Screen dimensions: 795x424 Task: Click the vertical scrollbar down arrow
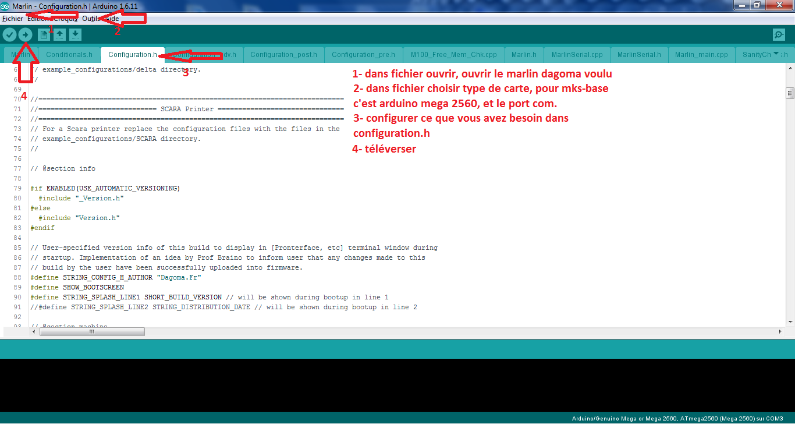790,321
